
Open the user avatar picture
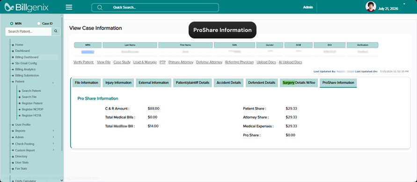click(x=371, y=7)
